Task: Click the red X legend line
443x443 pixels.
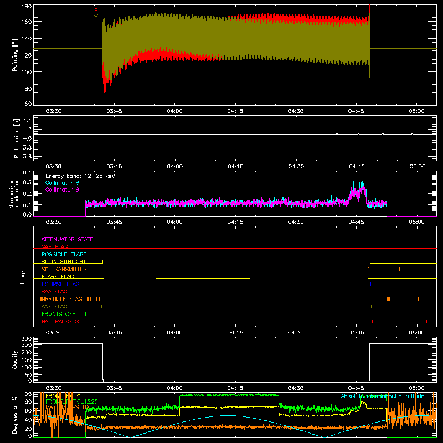Action: click(66, 12)
